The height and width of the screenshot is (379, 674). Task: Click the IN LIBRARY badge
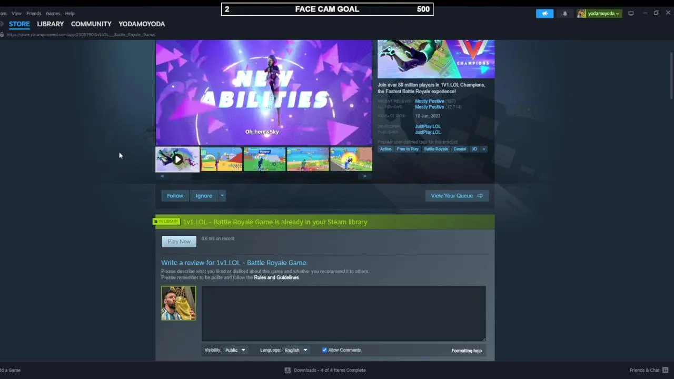(166, 222)
